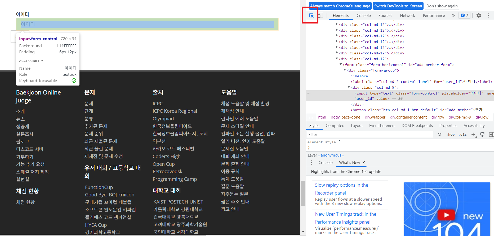Collapse the col-md-9 div node
494x236 pixels.
pyautogui.click(x=349, y=87)
